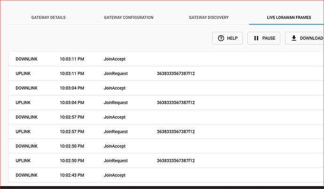This screenshot has height=189, width=324.
Task: Click the download arrow icon
Action: coord(294,38)
